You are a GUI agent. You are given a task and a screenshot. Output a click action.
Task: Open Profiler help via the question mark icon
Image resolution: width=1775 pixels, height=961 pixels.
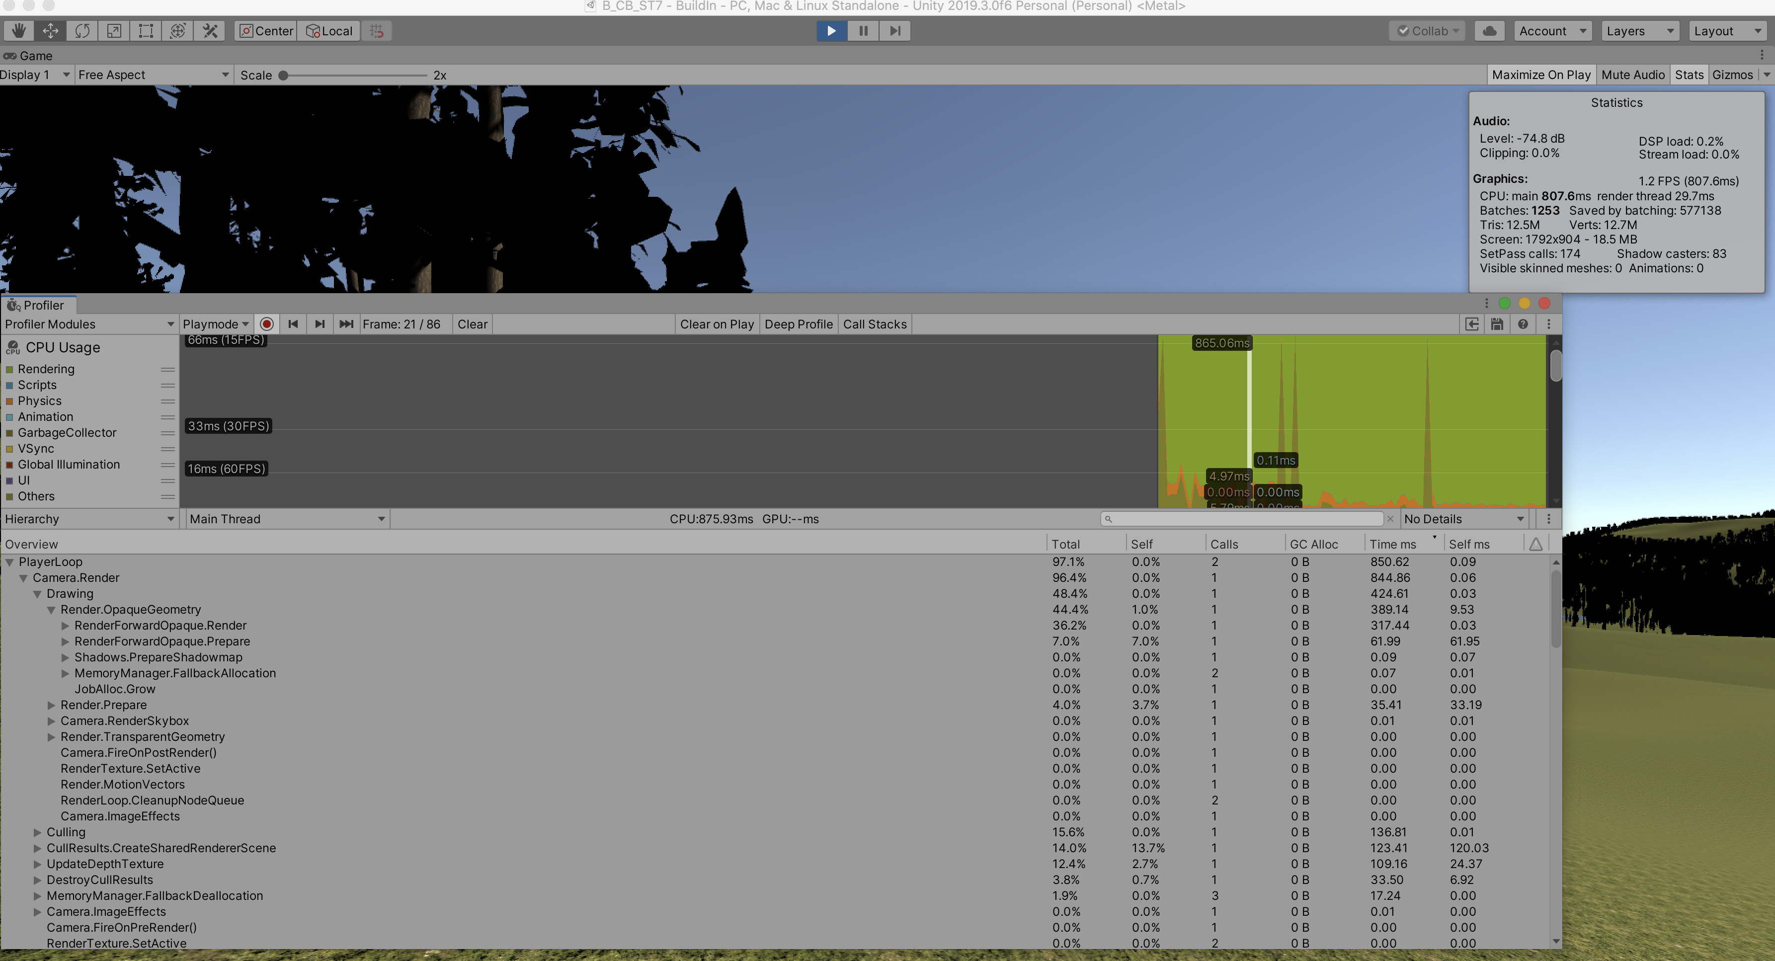(x=1522, y=324)
